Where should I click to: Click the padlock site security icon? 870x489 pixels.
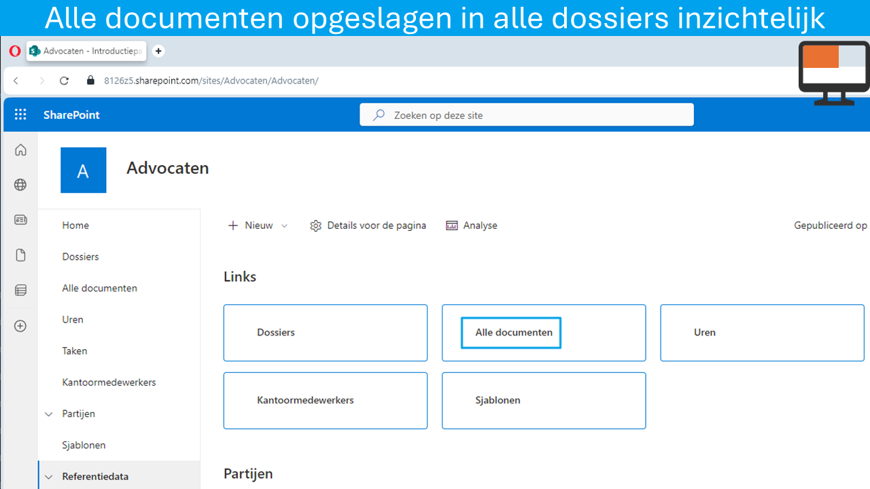coord(90,81)
